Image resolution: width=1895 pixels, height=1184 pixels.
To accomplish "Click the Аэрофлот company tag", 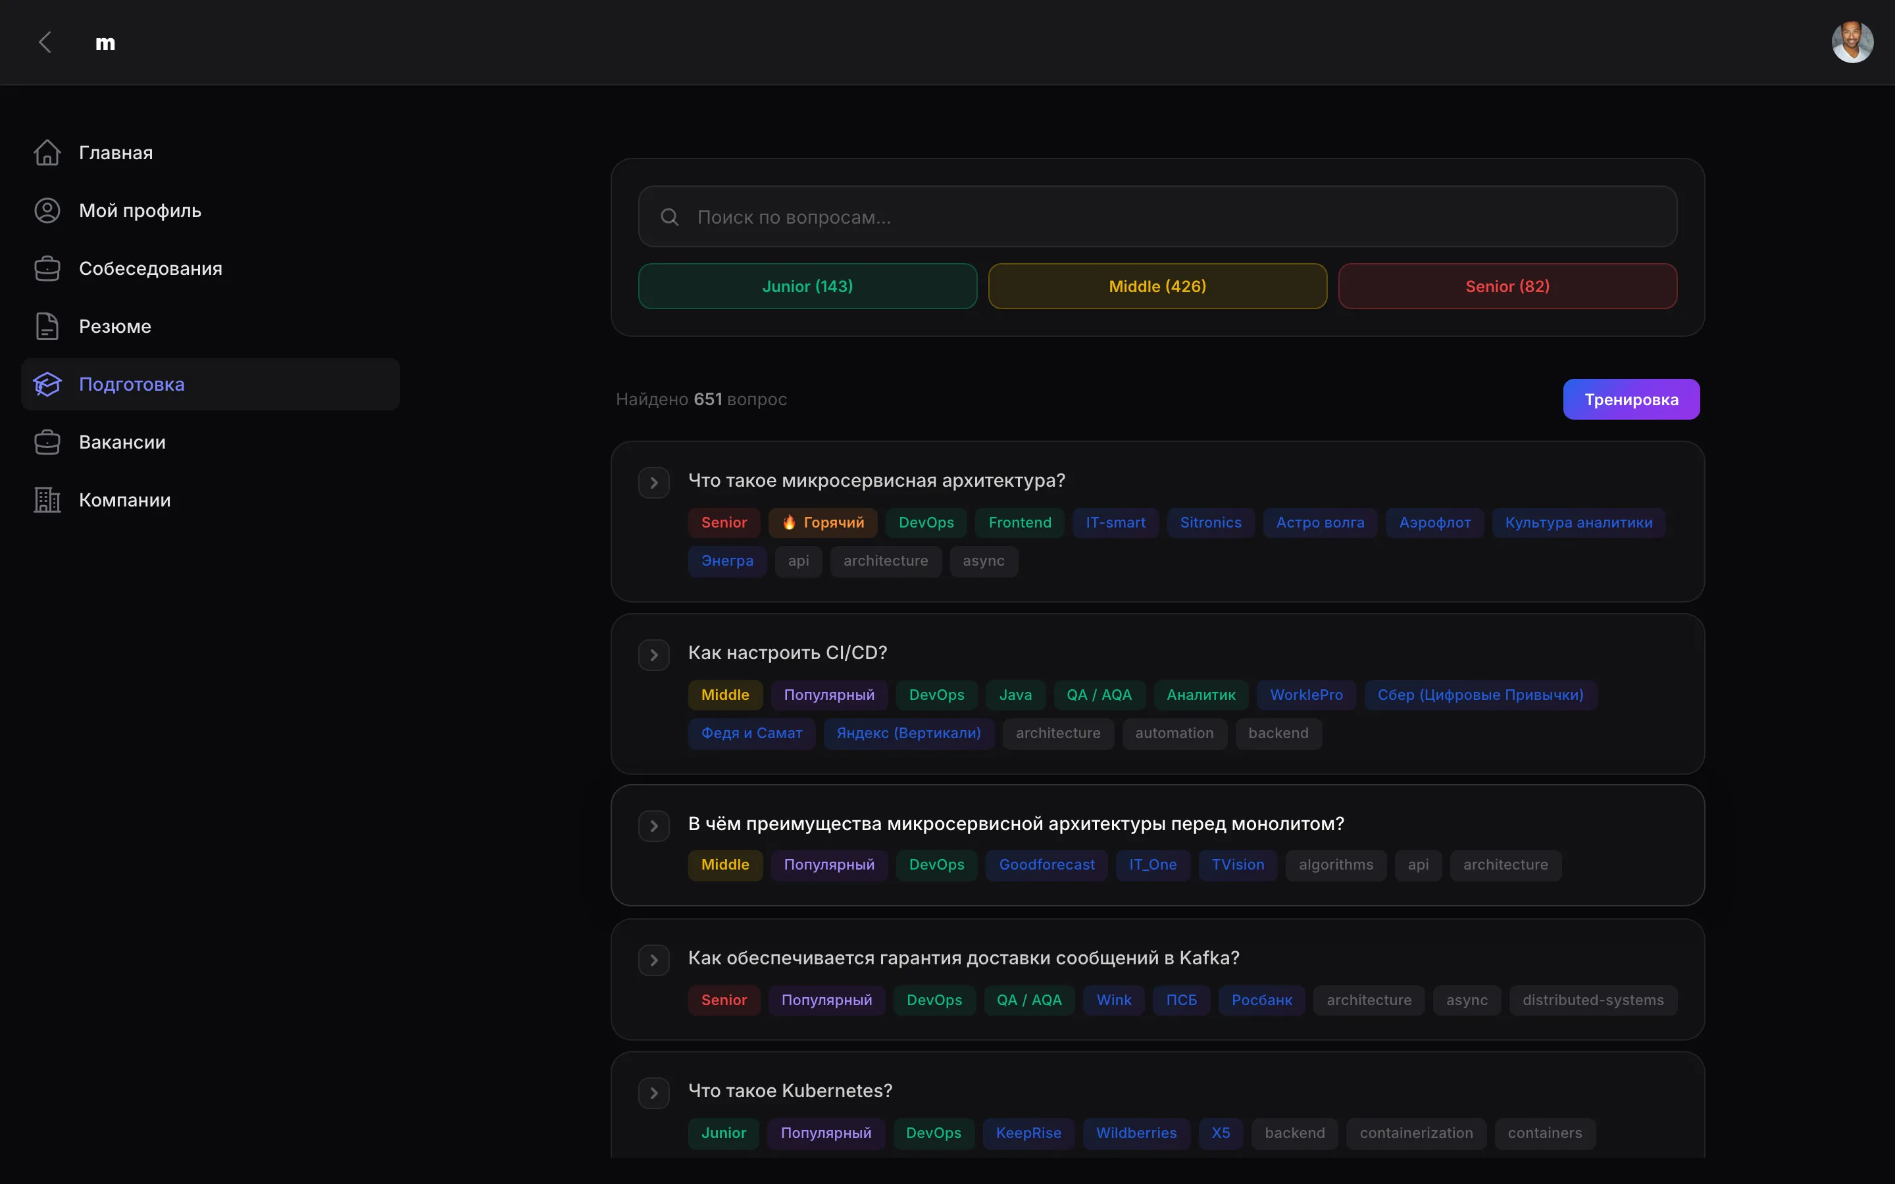I will point(1434,523).
